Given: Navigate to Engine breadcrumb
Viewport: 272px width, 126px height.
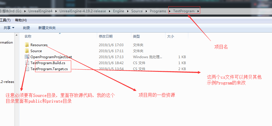Looking at the screenshot, I should tap(119, 11).
